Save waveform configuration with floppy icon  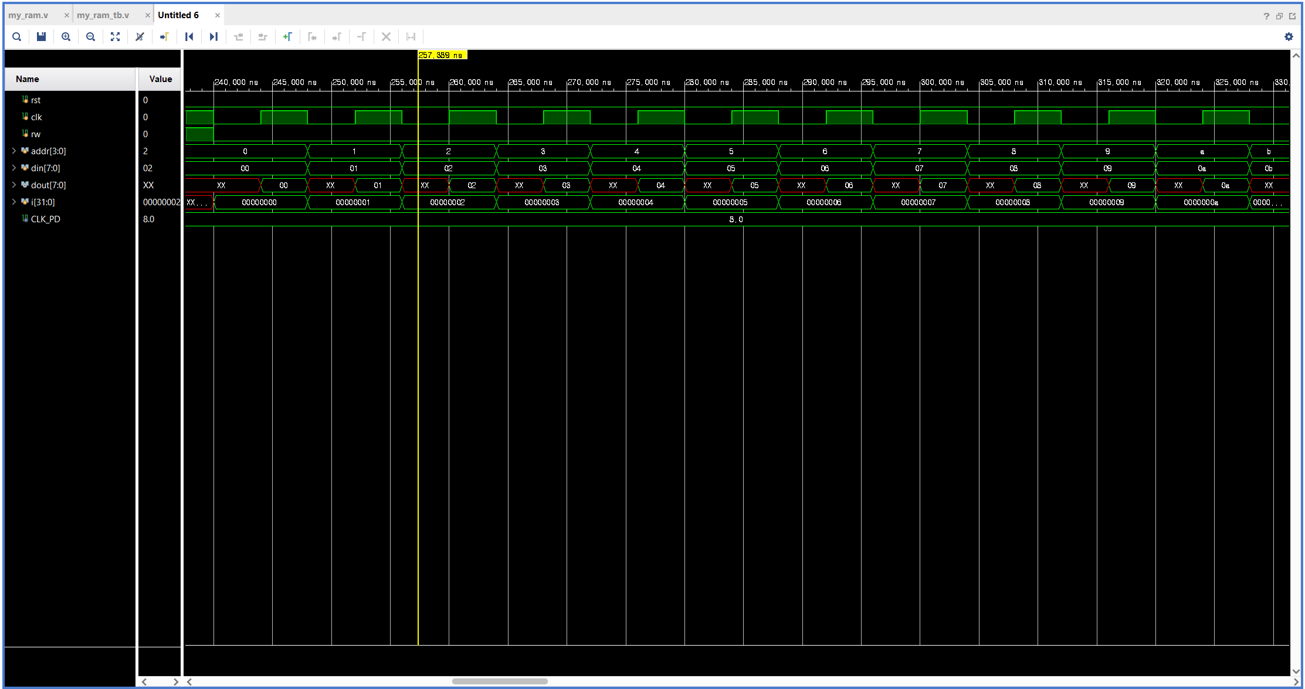click(41, 36)
